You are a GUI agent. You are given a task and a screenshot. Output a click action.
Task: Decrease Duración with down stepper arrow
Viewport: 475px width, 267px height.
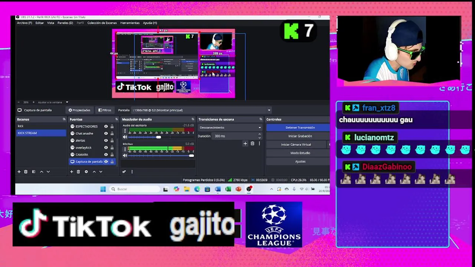coord(259,138)
